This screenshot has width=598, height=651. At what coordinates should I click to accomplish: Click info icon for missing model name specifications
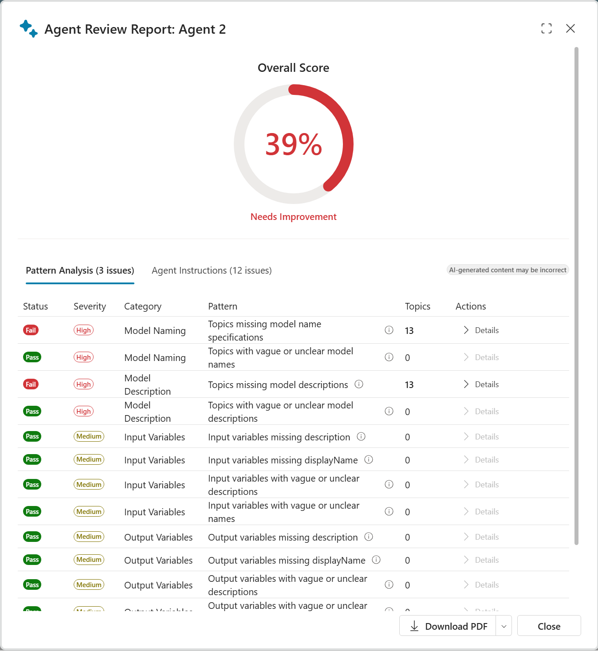389,330
